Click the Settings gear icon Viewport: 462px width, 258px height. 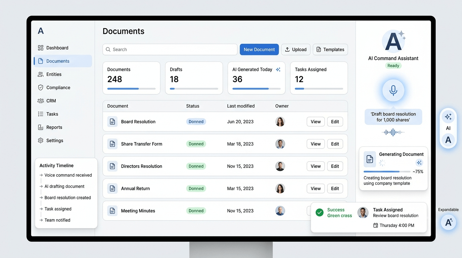tap(41, 140)
